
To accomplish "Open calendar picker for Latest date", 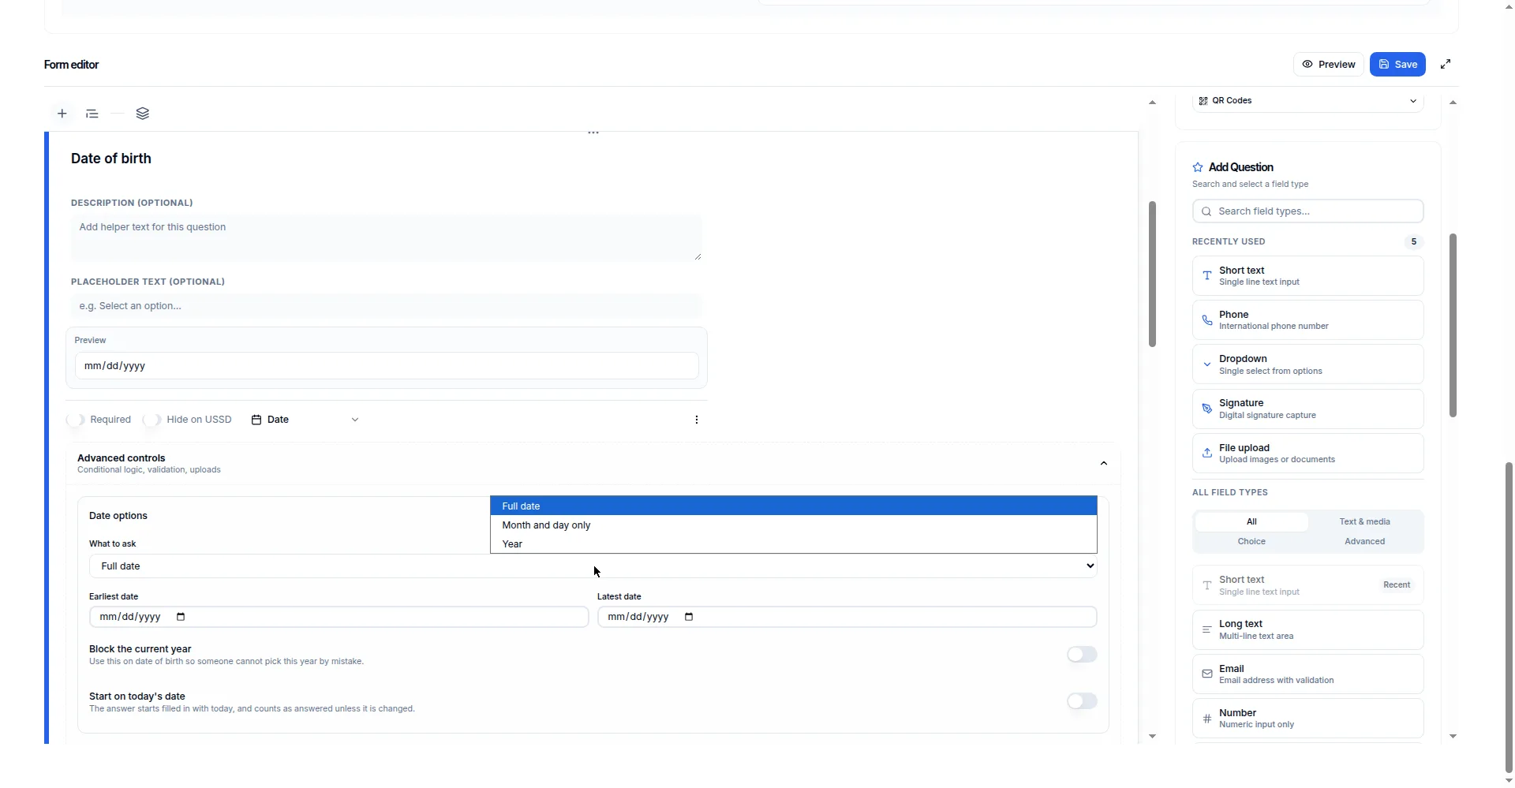I will click(x=689, y=617).
